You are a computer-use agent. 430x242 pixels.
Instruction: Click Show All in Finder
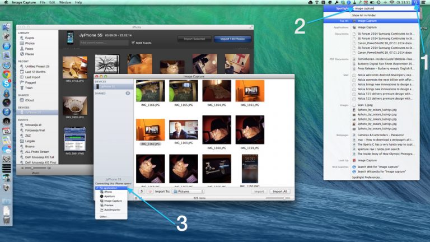[364, 15]
